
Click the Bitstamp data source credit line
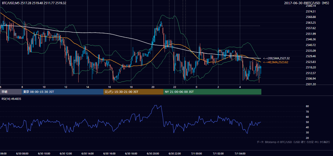point(293,142)
